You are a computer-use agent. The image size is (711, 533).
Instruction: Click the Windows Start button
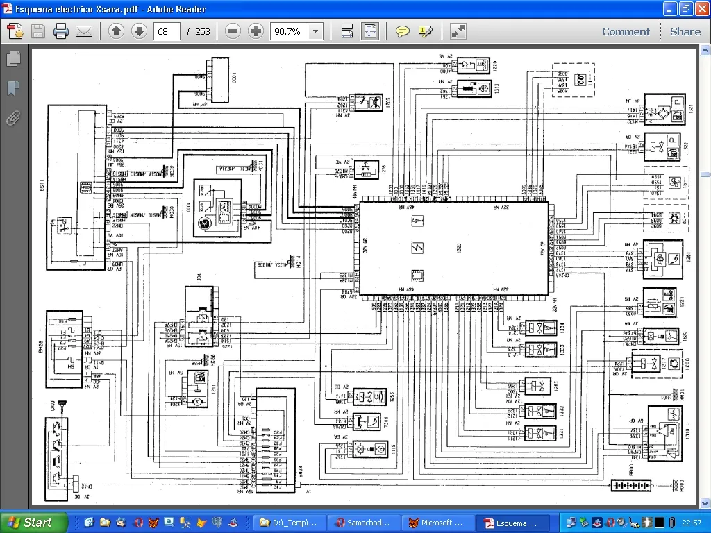tap(33, 523)
